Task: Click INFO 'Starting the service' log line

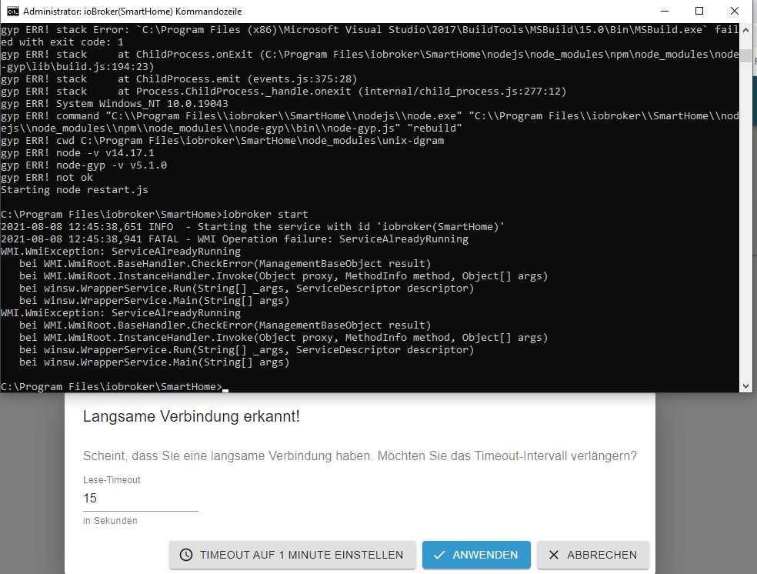Action: (253, 227)
